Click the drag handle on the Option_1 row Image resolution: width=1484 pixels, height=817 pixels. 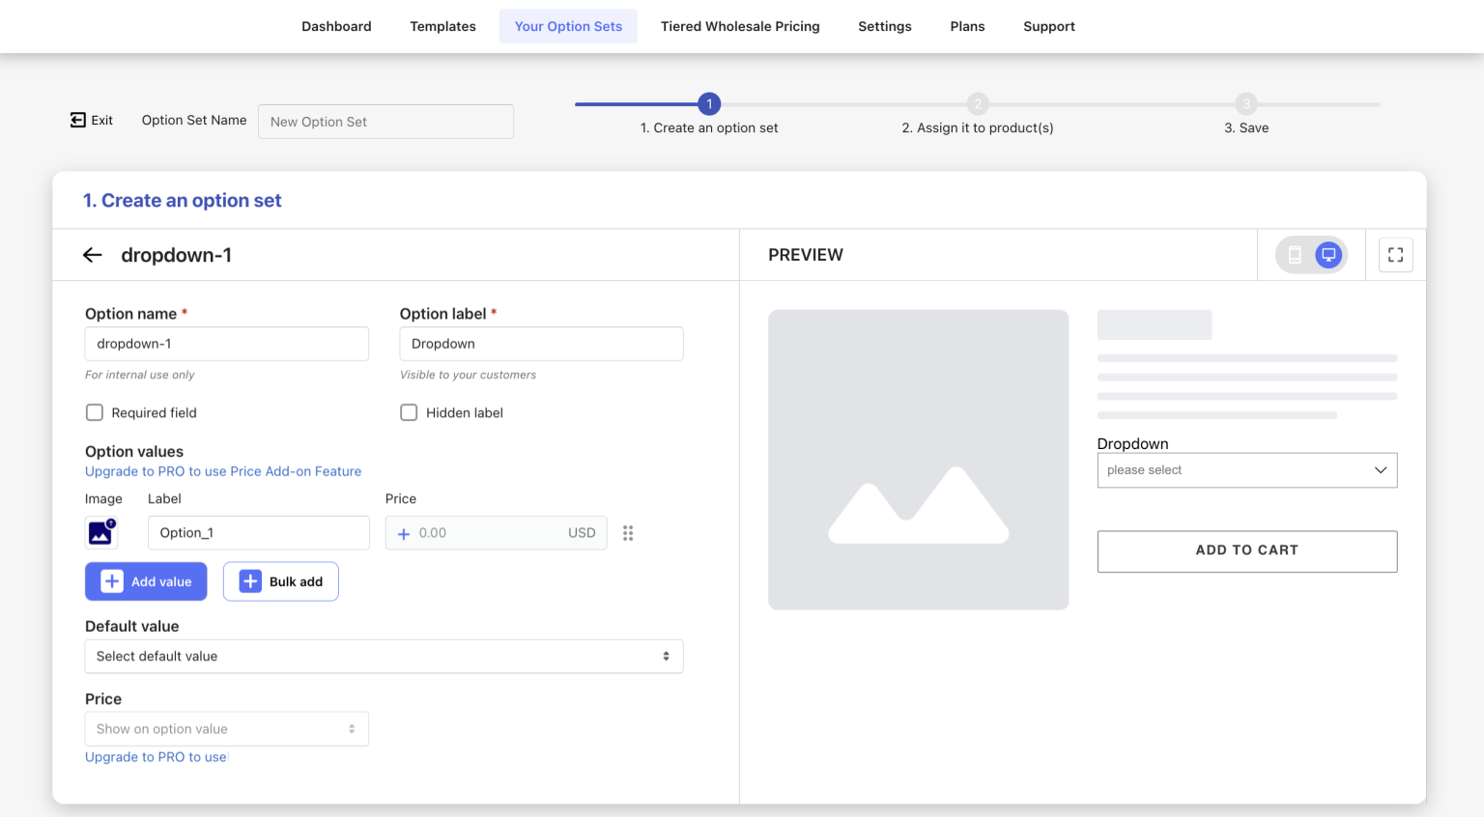pos(628,532)
